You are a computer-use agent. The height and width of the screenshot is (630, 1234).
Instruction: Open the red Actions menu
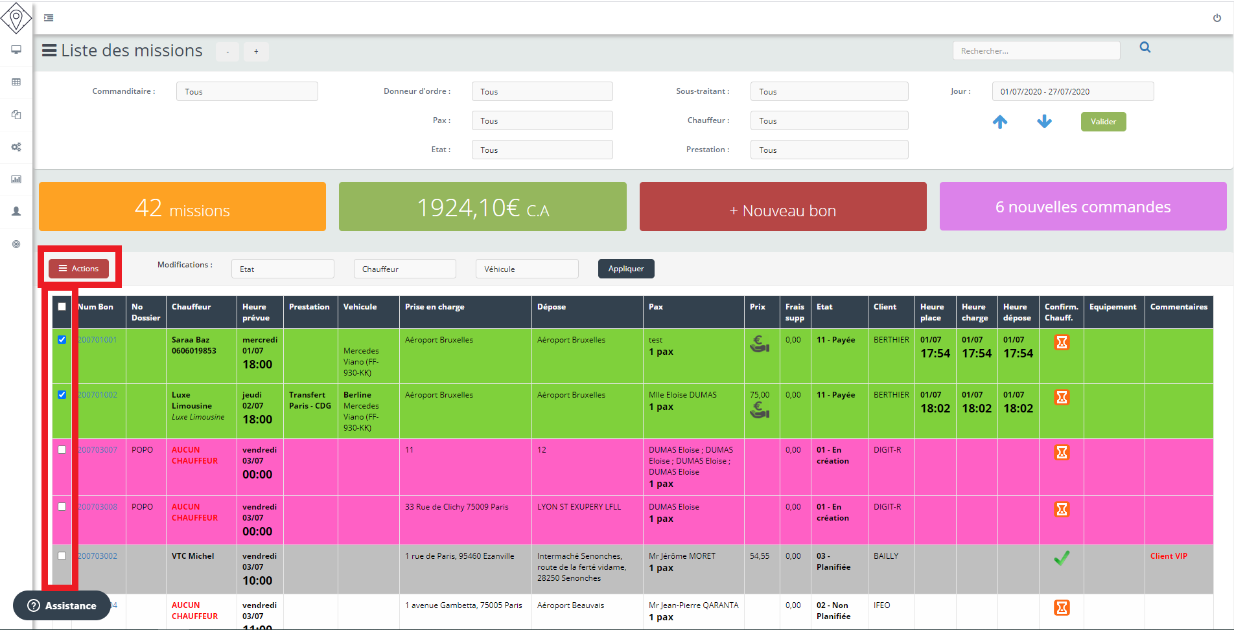point(79,269)
